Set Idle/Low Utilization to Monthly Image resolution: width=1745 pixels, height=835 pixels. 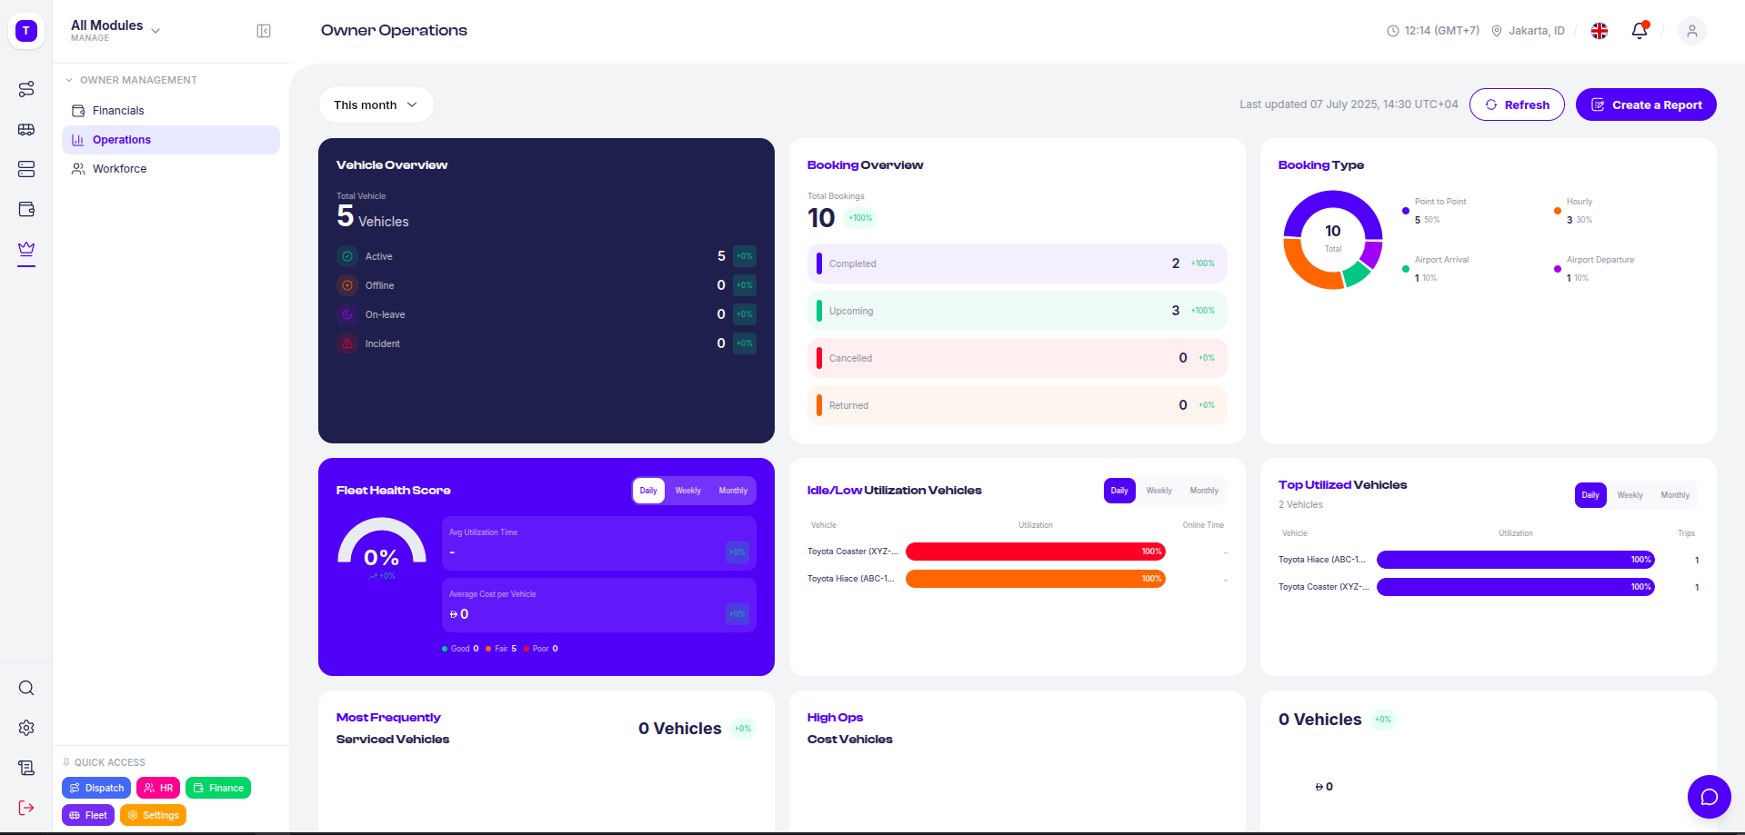pyautogui.click(x=1203, y=491)
